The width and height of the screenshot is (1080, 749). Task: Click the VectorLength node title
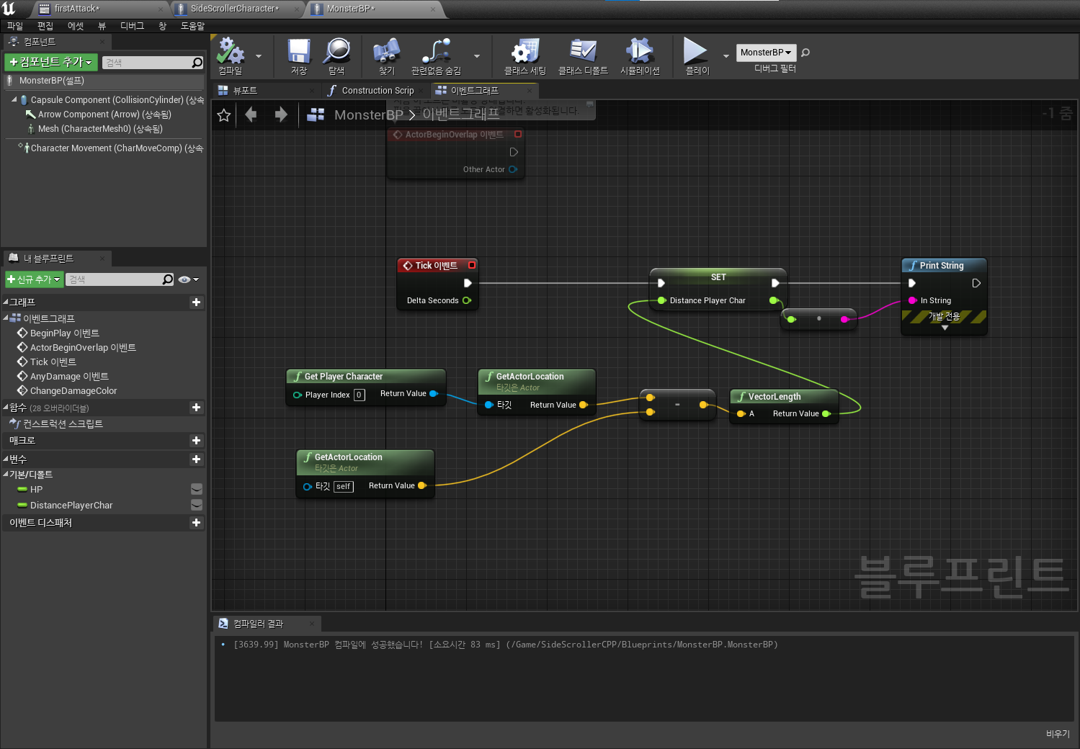[774, 397]
